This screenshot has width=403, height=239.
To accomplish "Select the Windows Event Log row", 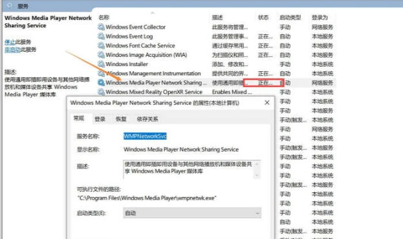I will 216,36.
